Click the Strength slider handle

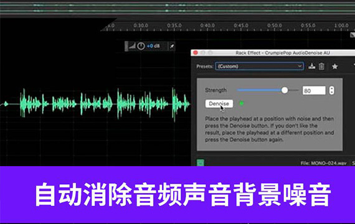285,90
